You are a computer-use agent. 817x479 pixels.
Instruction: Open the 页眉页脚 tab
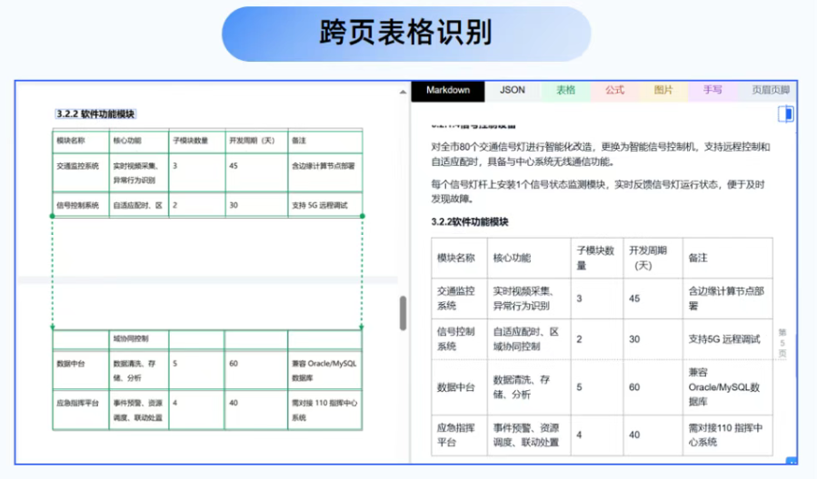pos(770,91)
